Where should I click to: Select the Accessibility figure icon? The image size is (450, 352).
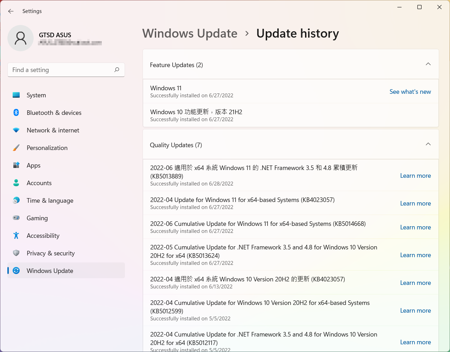(16, 235)
